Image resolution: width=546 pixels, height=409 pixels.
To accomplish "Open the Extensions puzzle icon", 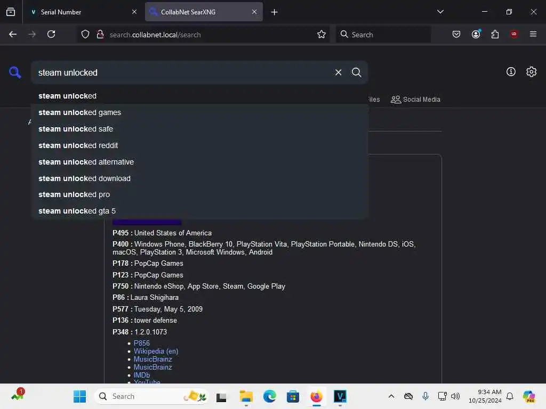I will [x=495, y=34].
